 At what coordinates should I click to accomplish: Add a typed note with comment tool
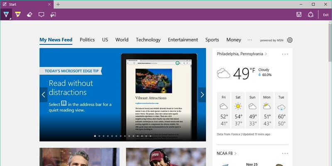click(x=41, y=15)
